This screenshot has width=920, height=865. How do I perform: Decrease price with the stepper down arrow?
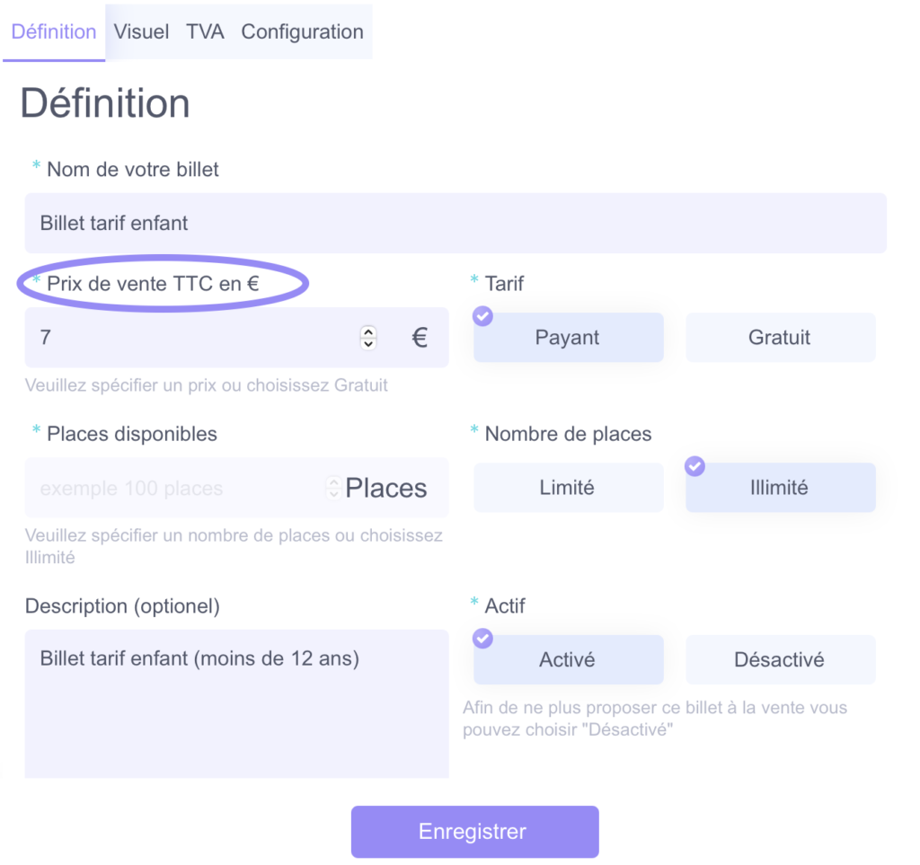(x=368, y=344)
